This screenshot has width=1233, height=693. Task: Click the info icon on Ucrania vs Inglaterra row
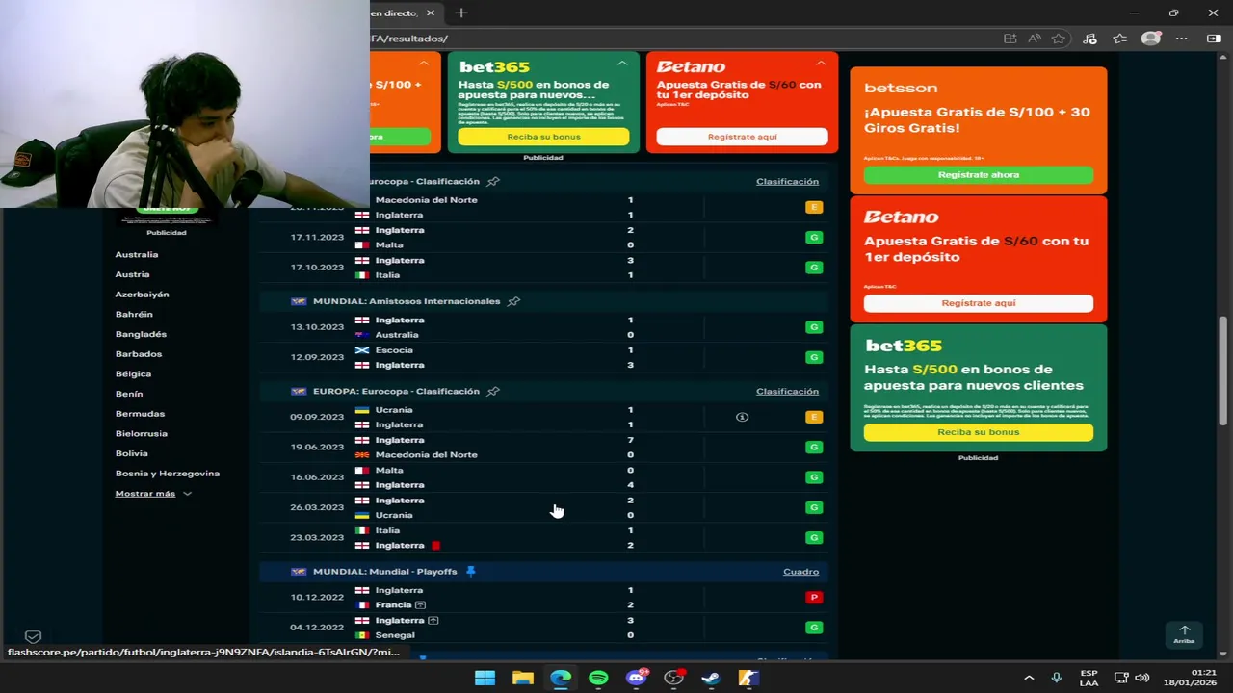point(742,417)
